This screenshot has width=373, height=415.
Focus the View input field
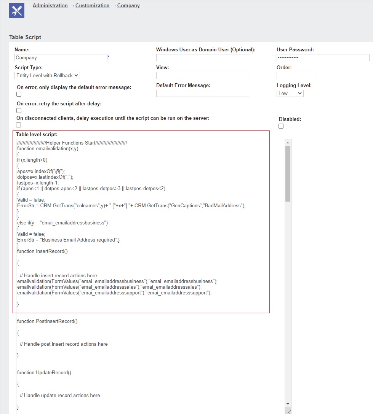click(202, 75)
